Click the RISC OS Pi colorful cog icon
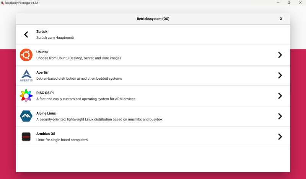The image size is (306, 179). [26, 96]
